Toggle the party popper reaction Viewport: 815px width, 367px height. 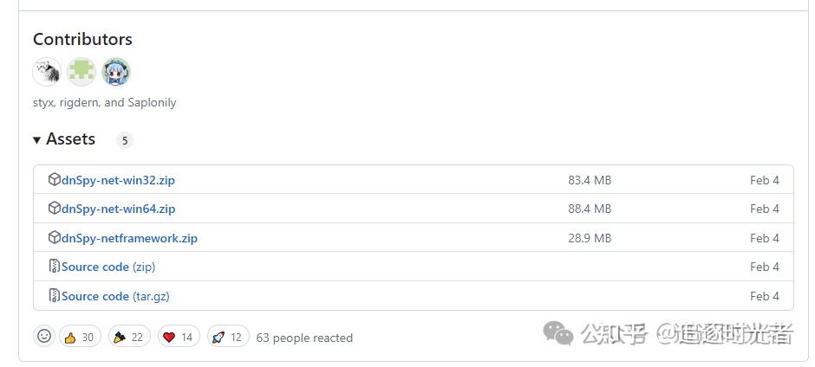[x=128, y=337]
